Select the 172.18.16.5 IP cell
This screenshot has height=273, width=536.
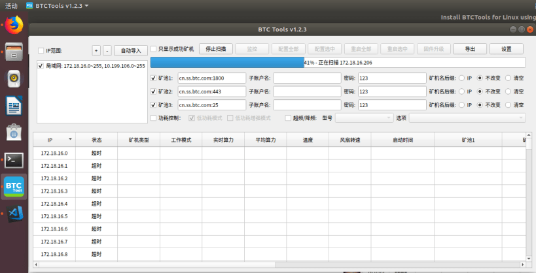click(x=54, y=216)
